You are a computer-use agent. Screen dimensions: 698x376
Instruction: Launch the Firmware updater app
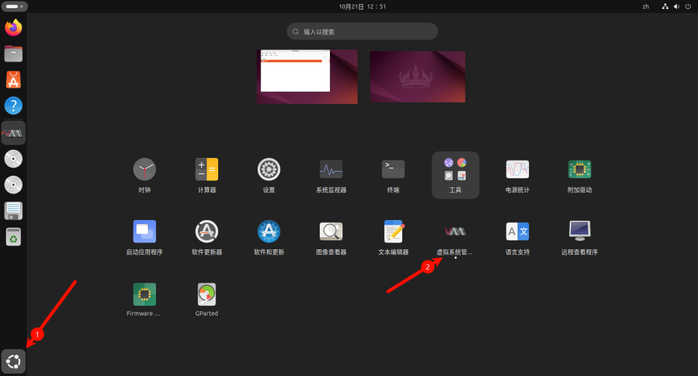[x=144, y=294]
